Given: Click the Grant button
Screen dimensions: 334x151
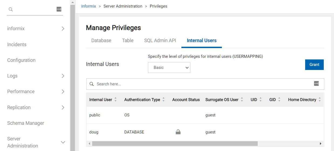Looking at the screenshot, I should tap(314, 65).
